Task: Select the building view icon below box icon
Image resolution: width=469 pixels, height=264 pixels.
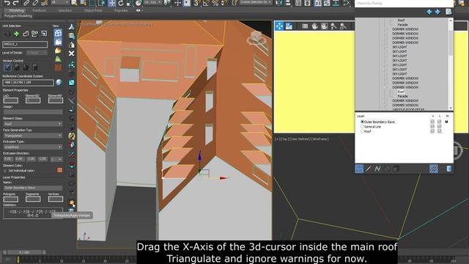Action: point(58,42)
